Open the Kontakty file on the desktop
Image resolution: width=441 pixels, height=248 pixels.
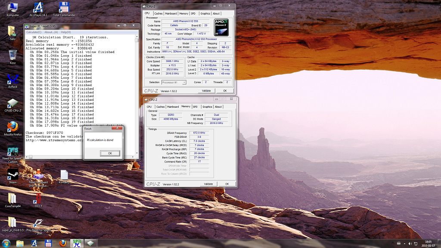64,174
